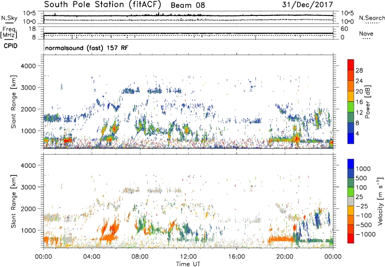Screen dimensions: 385x267
Task: Click the '16' power colorbar tick
Action: 359,102
